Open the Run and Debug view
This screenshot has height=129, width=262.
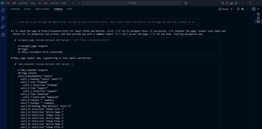pyautogui.click(x=3, y=27)
